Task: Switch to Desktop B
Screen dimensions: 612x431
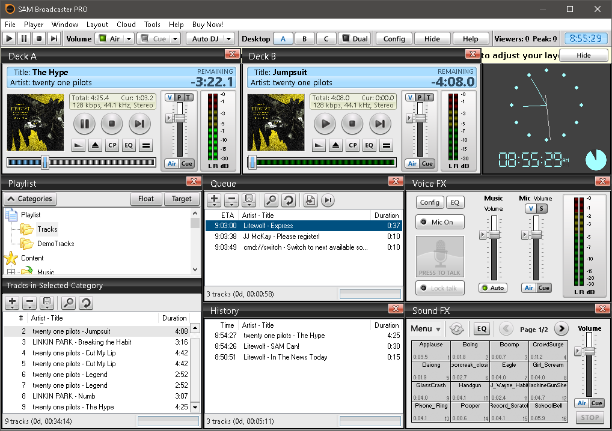Action: (304, 38)
